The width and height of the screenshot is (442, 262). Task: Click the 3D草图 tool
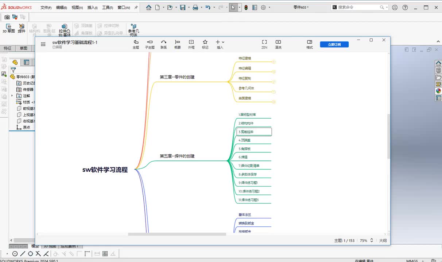pyautogui.click(x=9, y=28)
